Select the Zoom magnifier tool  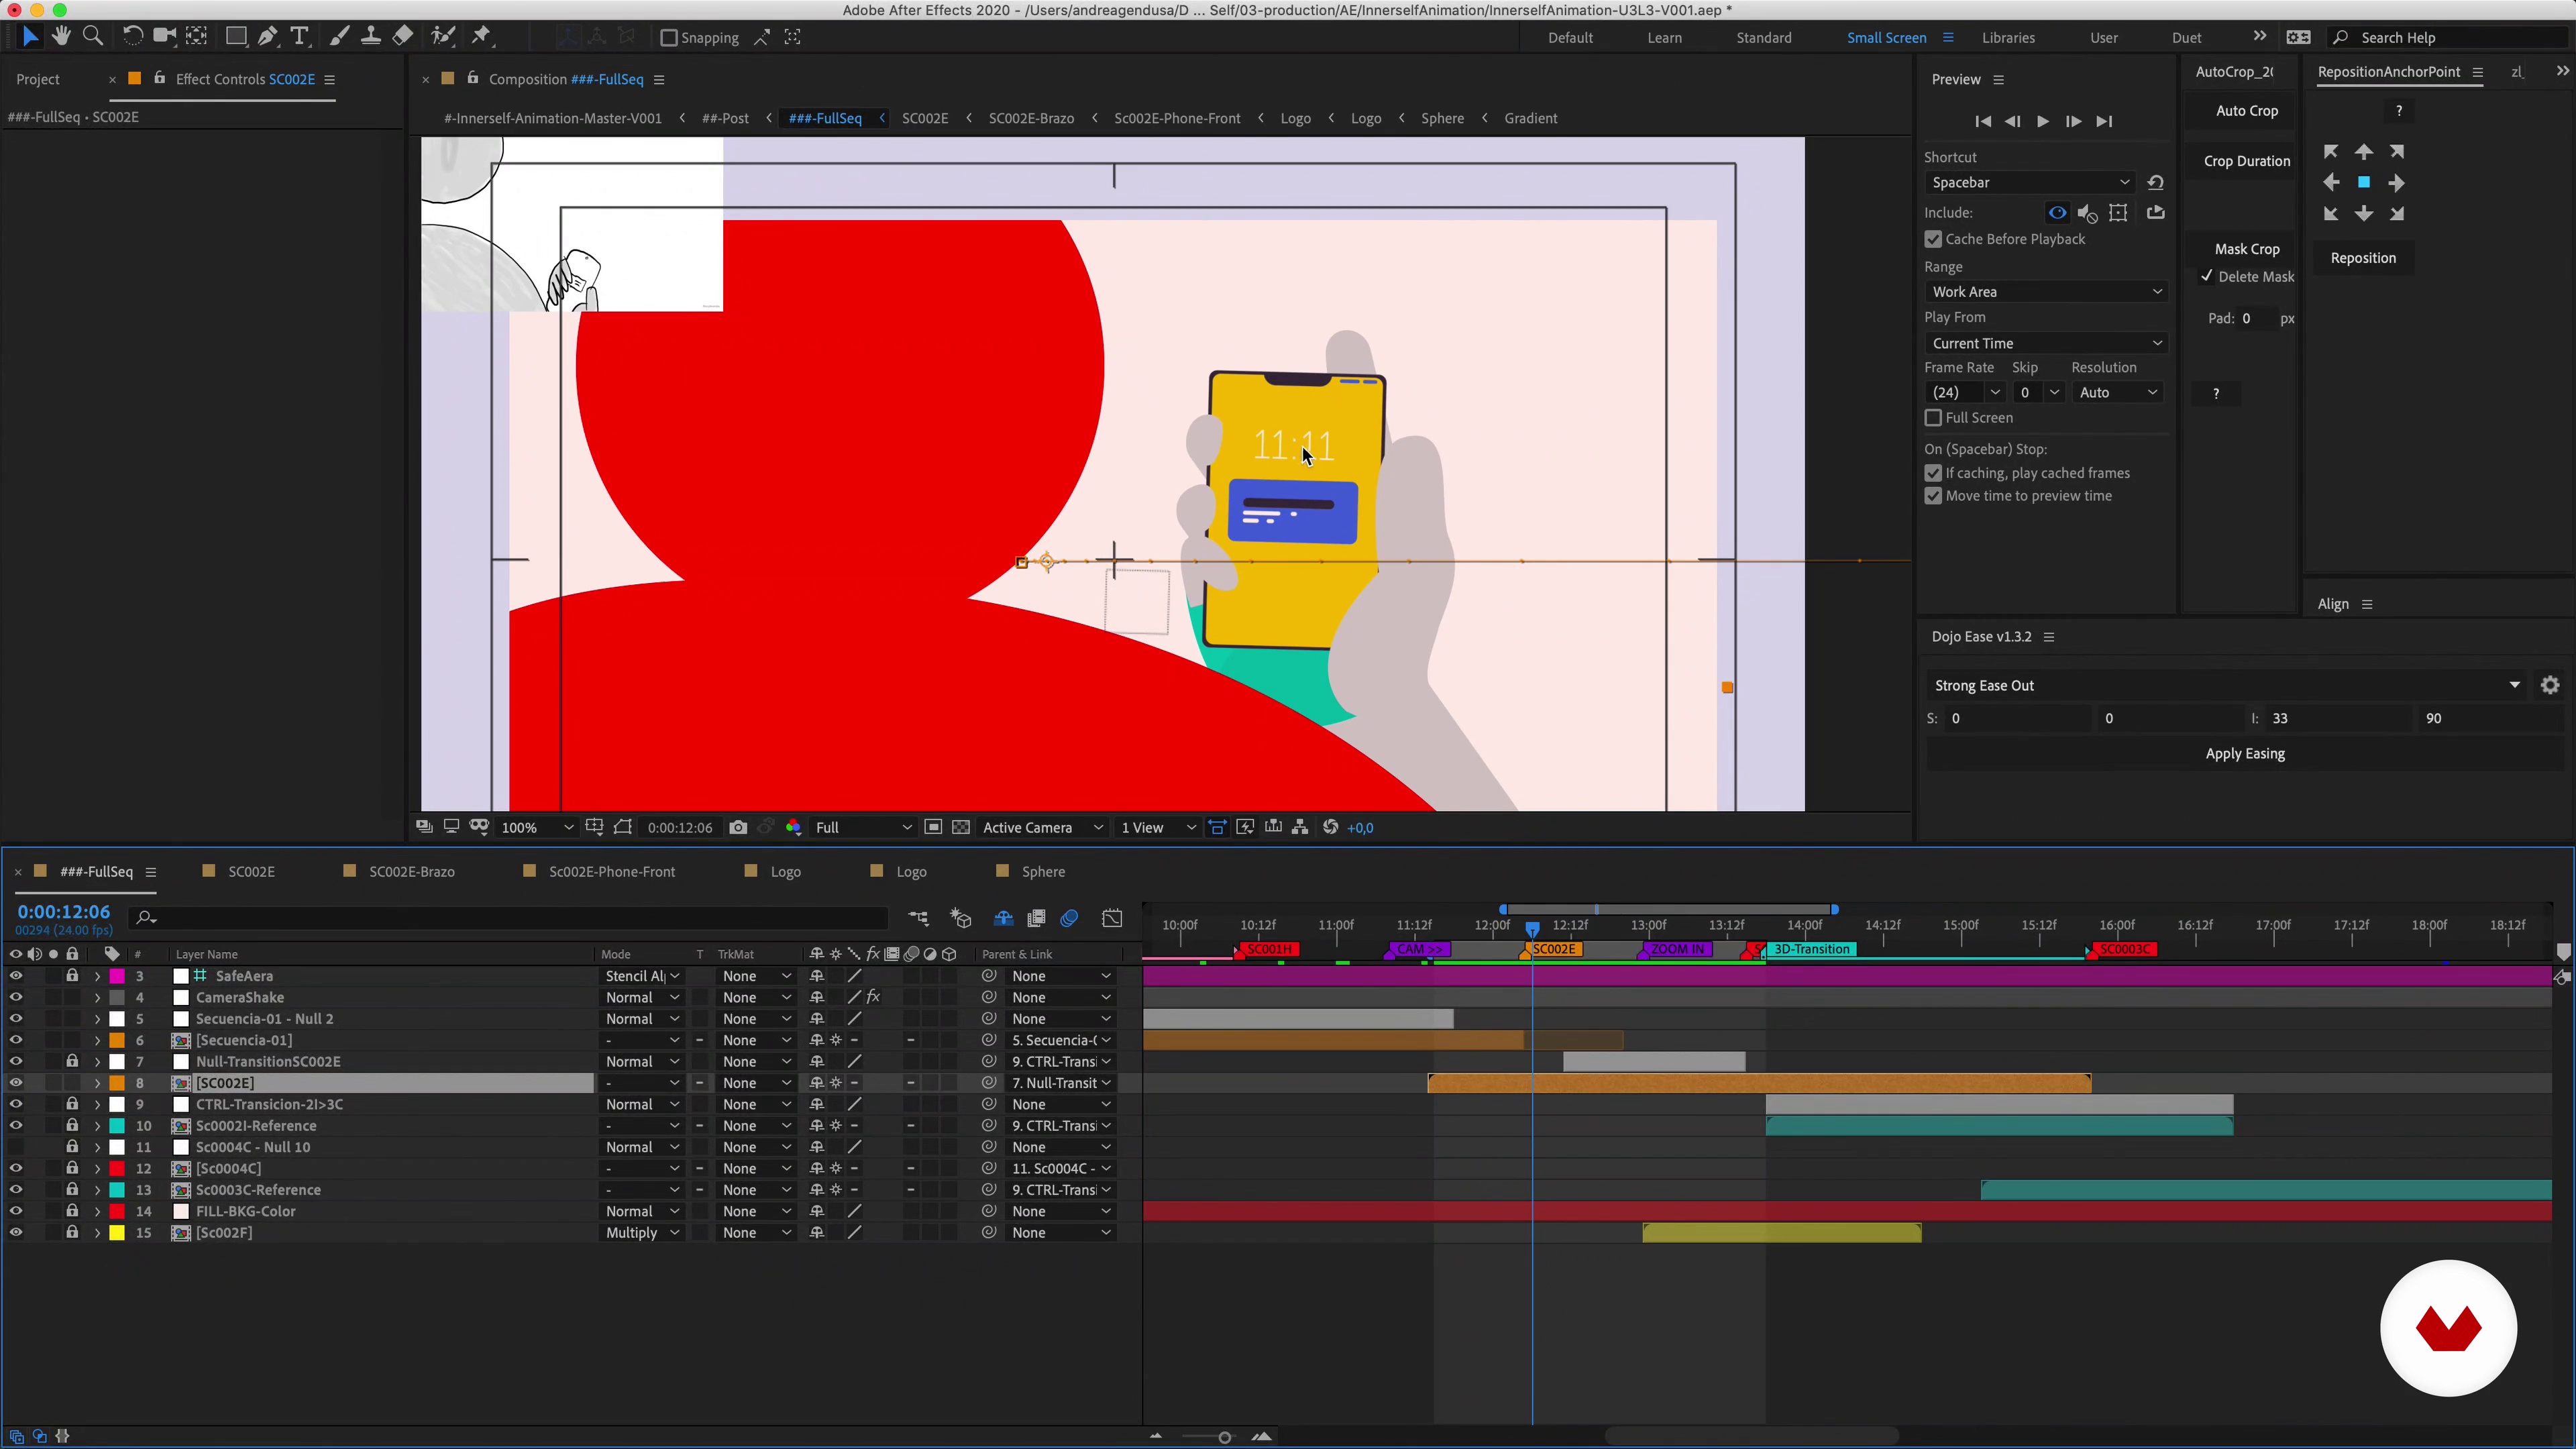click(93, 37)
